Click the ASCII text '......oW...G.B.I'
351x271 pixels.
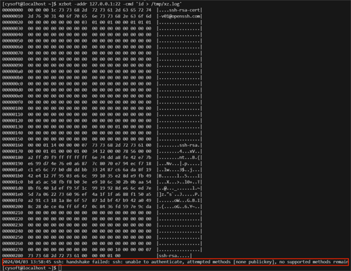[x=180, y=201]
